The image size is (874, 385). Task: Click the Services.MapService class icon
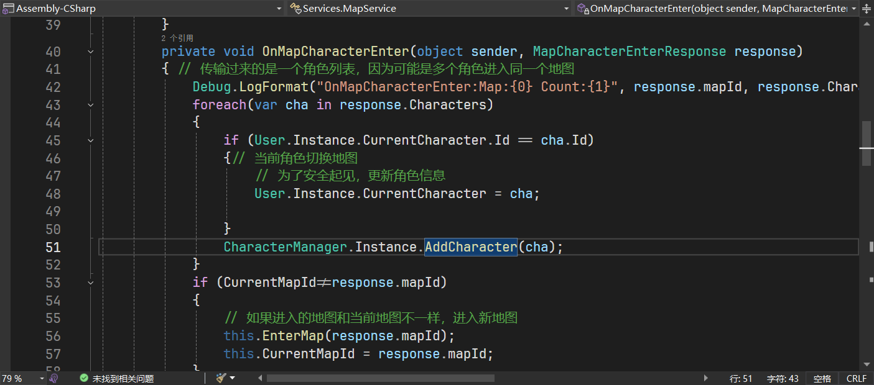[295, 9]
